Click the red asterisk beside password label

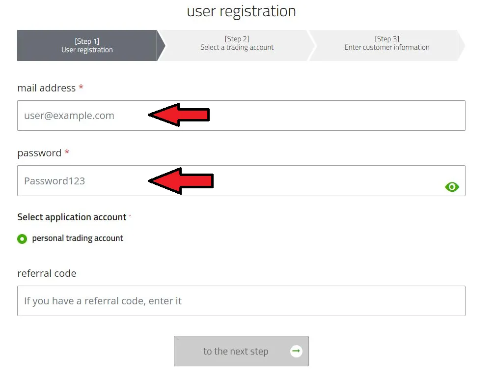67,152
